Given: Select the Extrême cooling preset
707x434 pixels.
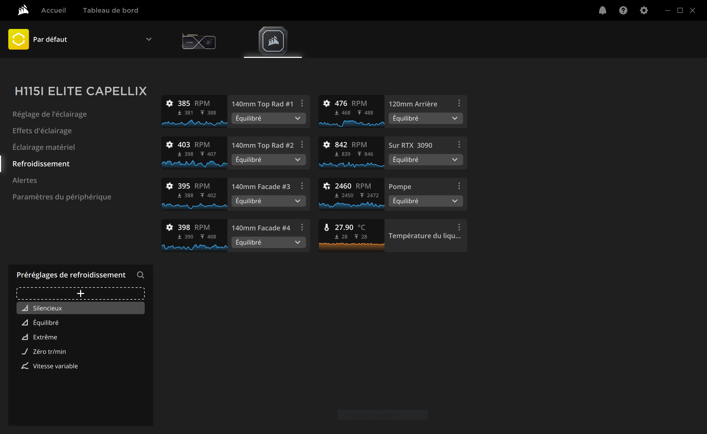Looking at the screenshot, I should tap(45, 337).
